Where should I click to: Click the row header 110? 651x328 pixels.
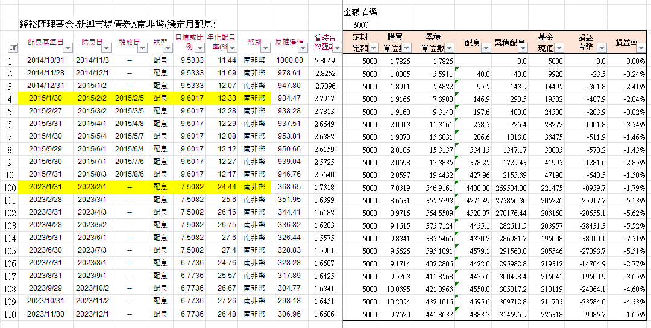pos(9,315)
